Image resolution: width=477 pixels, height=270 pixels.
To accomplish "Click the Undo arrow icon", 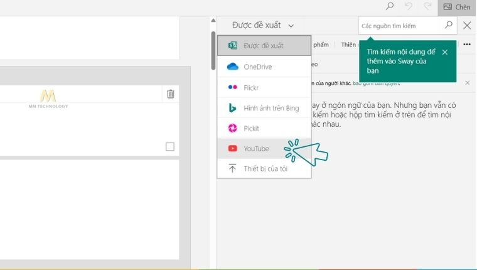I will click(x=409, y=6).
